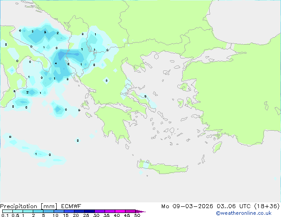Click the 20–25 mm dark blue box

[79, 211]
